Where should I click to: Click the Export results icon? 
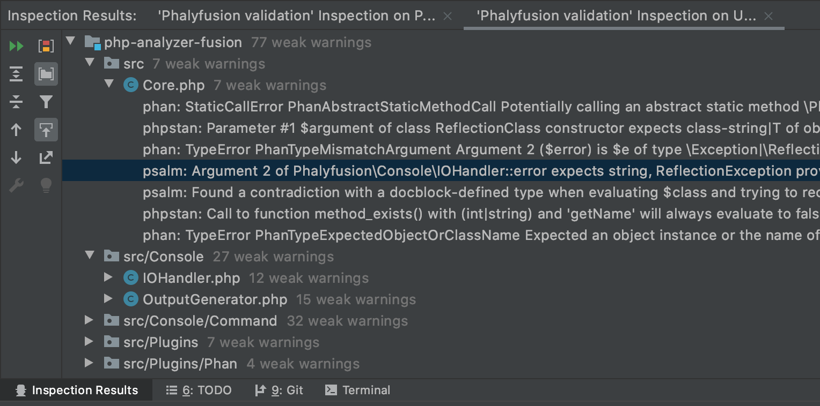pos(46,157)
